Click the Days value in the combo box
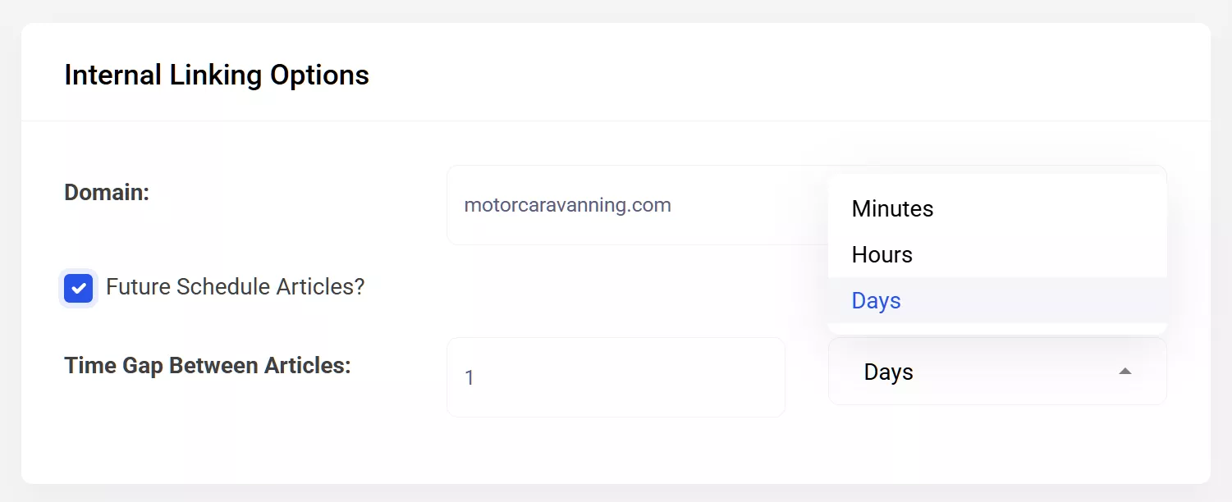This screenshot has width=1232, height=502. [888, 372]
